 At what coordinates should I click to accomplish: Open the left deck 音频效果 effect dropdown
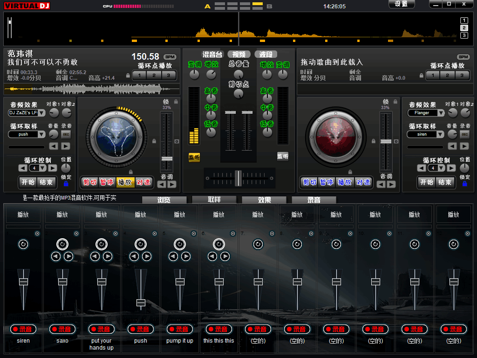[x=41, y=113]
